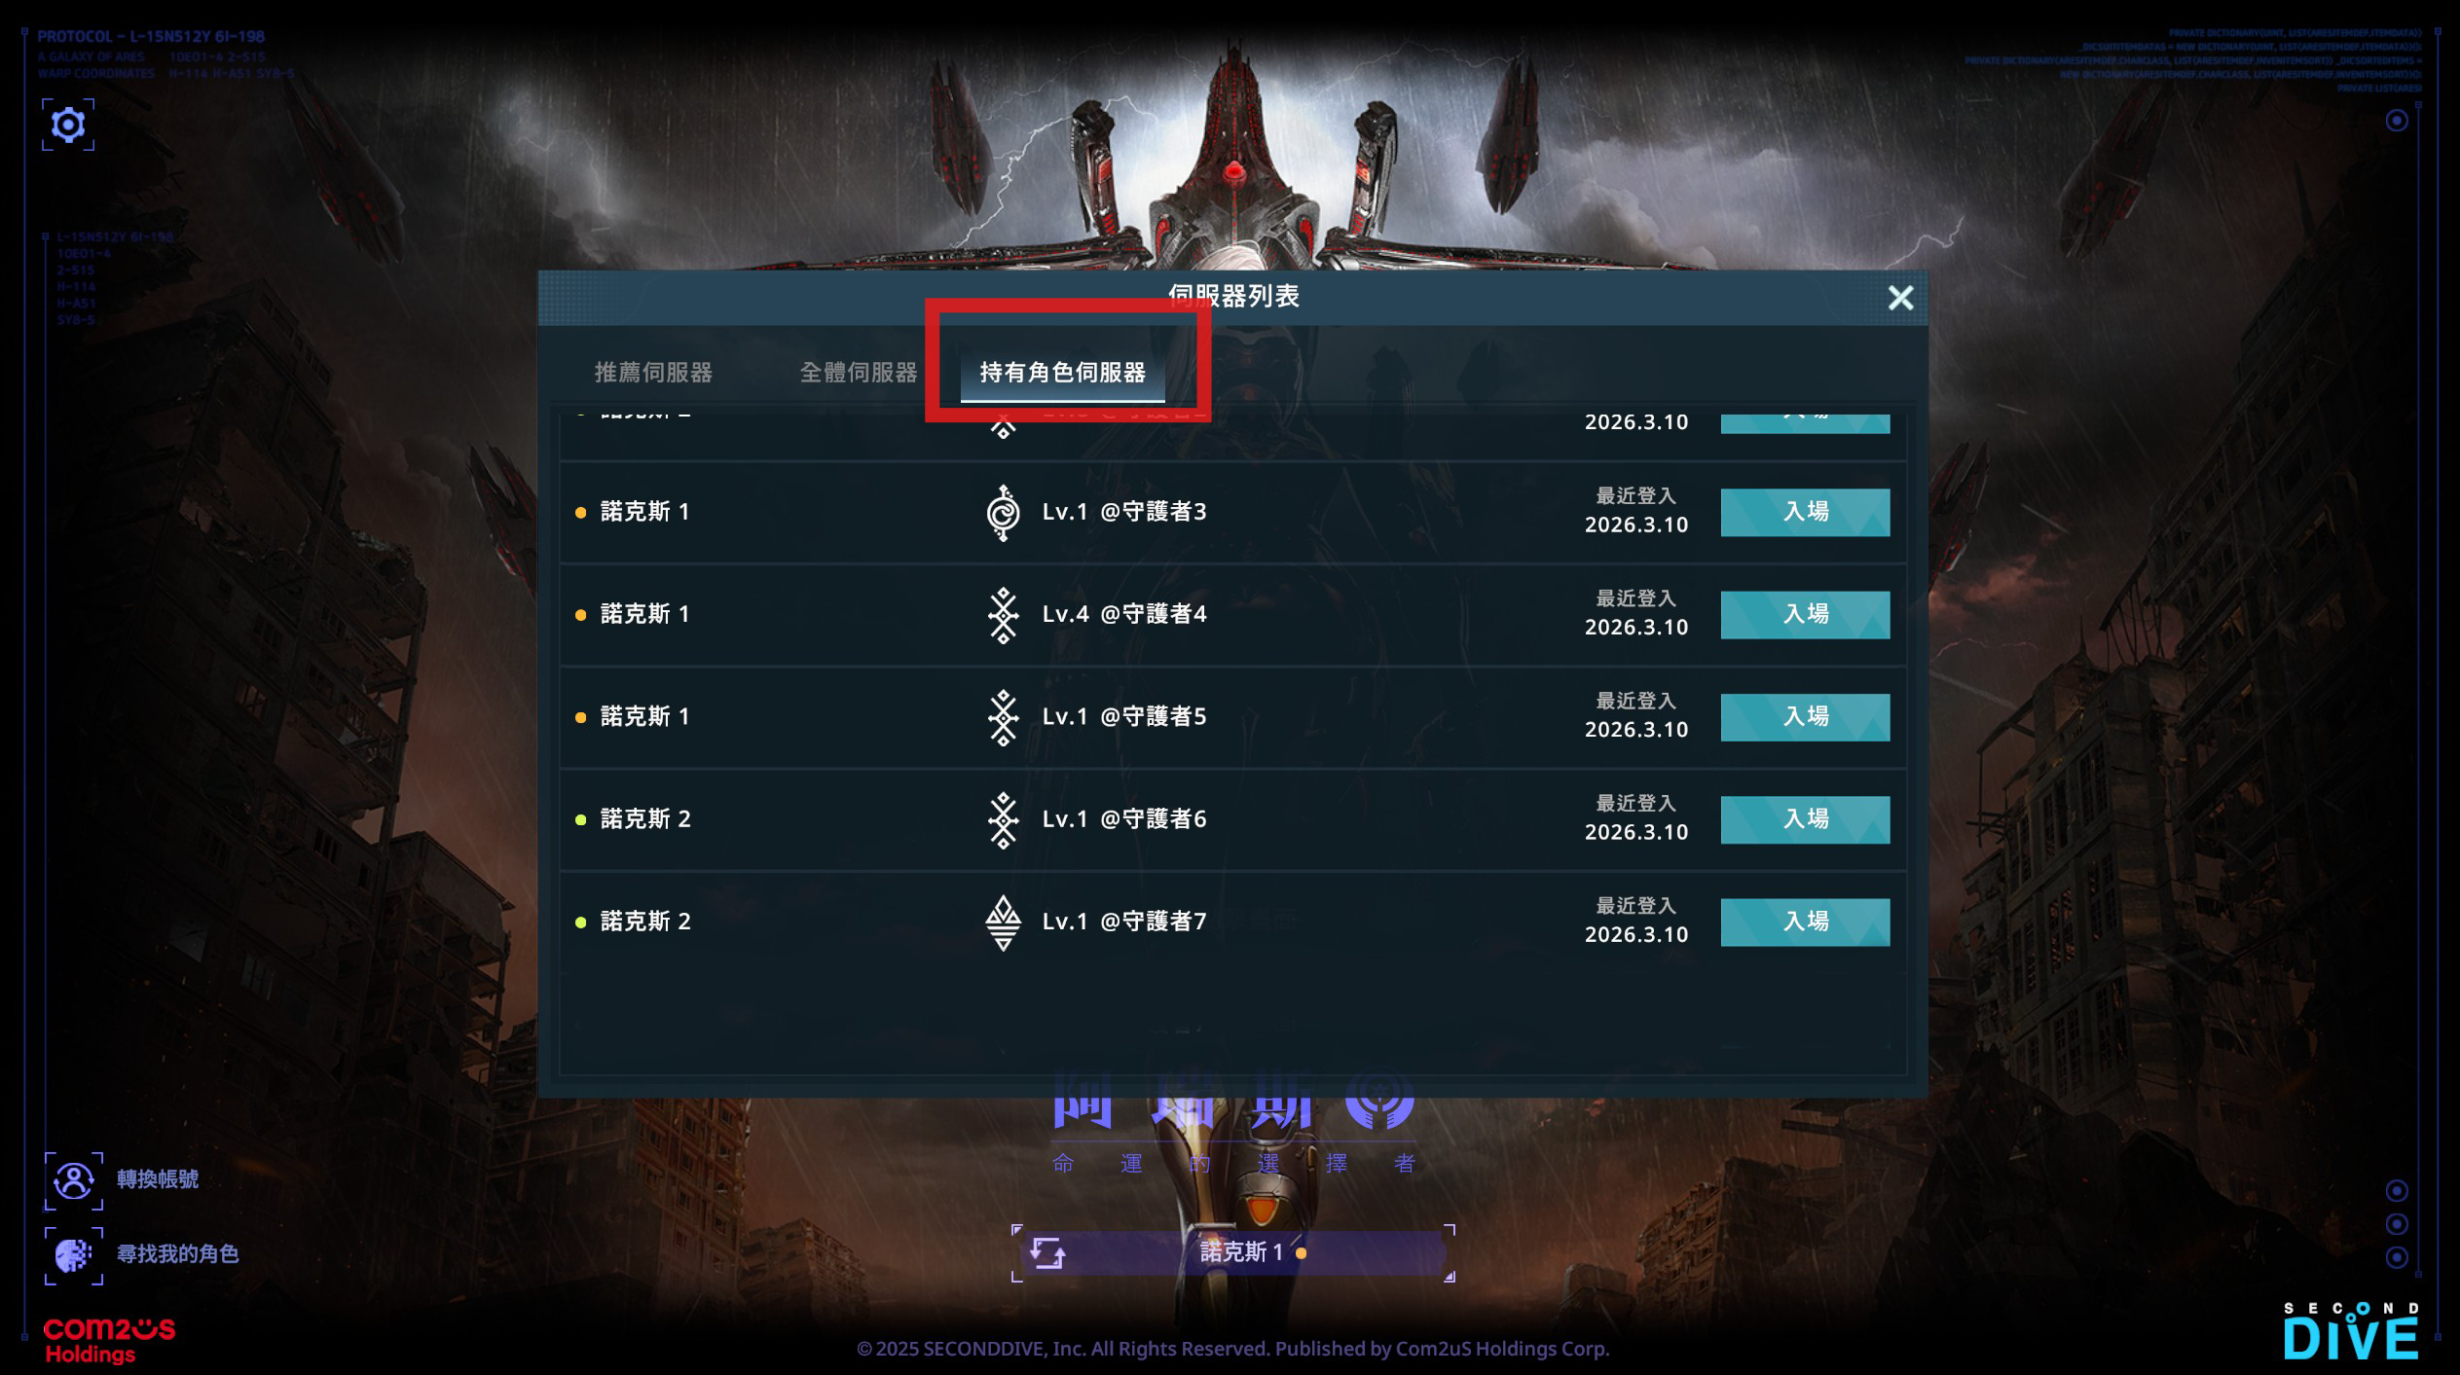Select the 持有角色伺服器 tab
Viewport: 2460px width, 1375px height.
tap(1062, 373)
